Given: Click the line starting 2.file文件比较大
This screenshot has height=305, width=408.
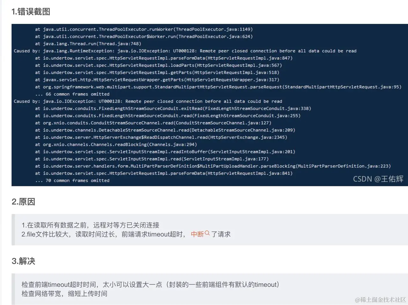Looking at the screenshot, I should tap(126, 234).
